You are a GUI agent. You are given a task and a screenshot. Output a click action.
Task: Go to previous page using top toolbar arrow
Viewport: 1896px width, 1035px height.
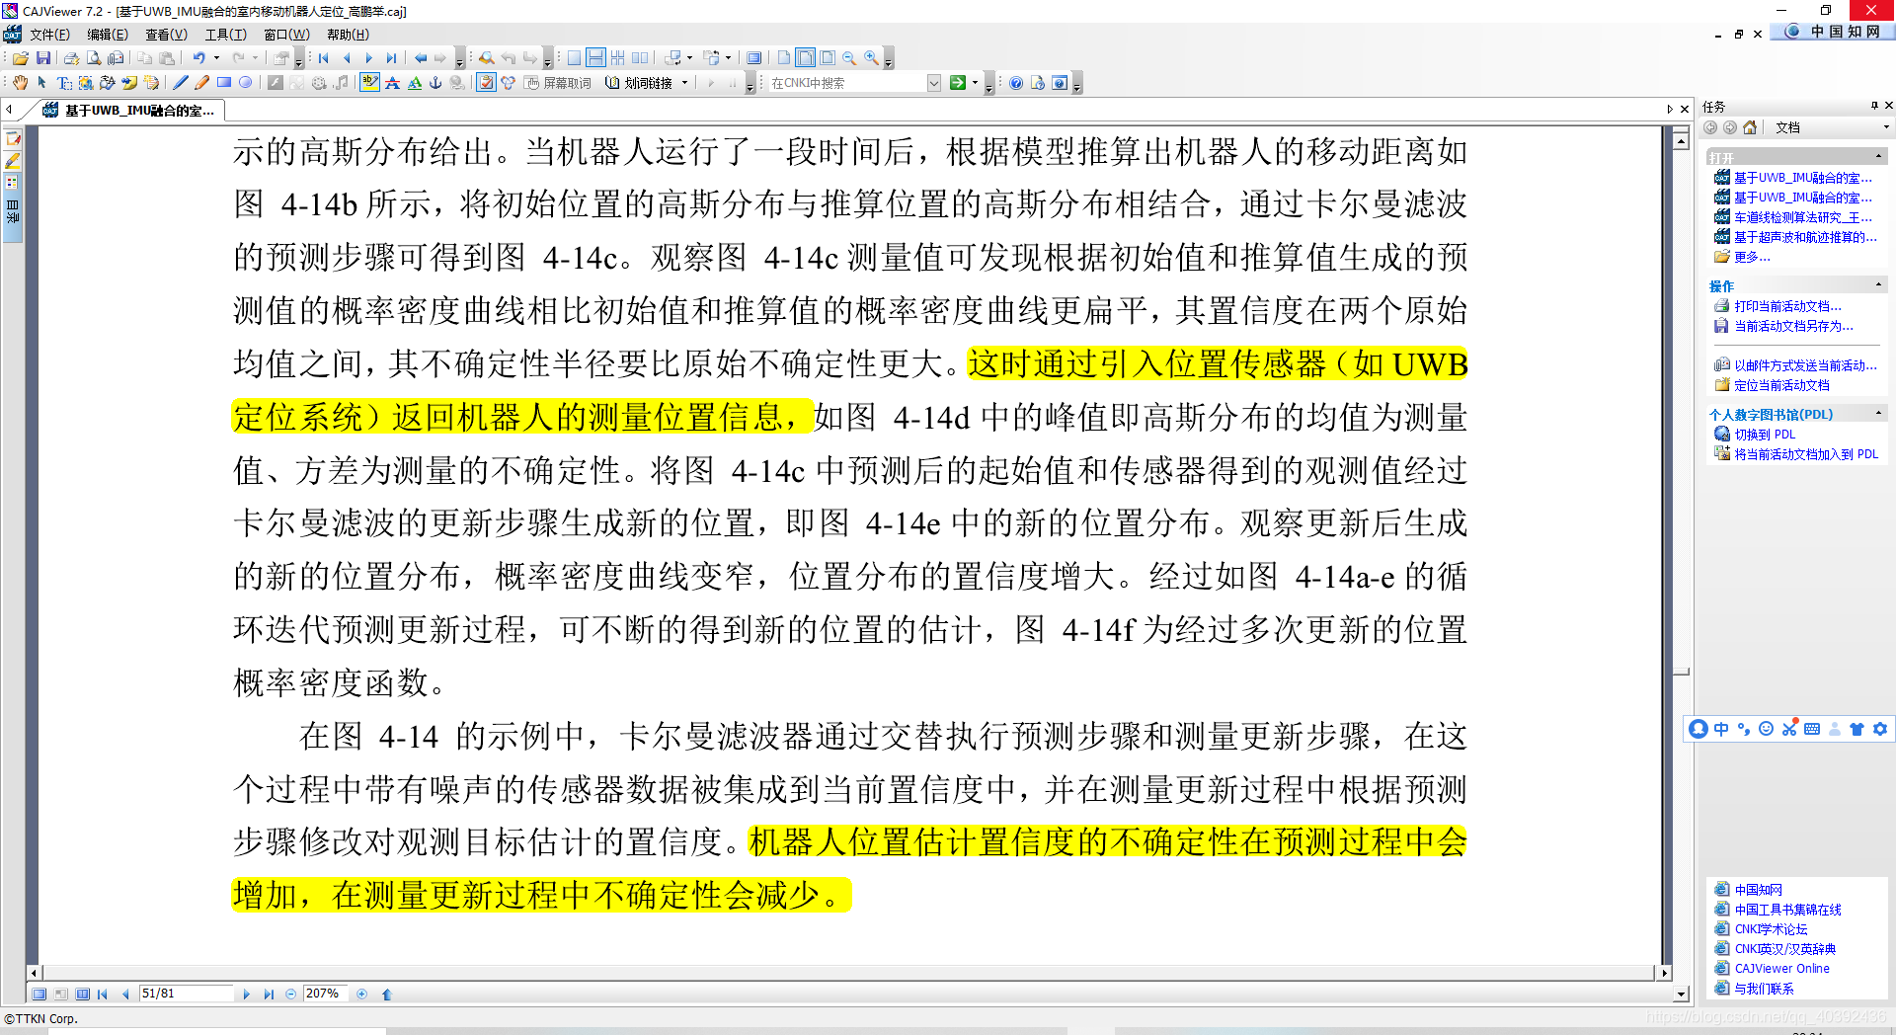(347, 58)
